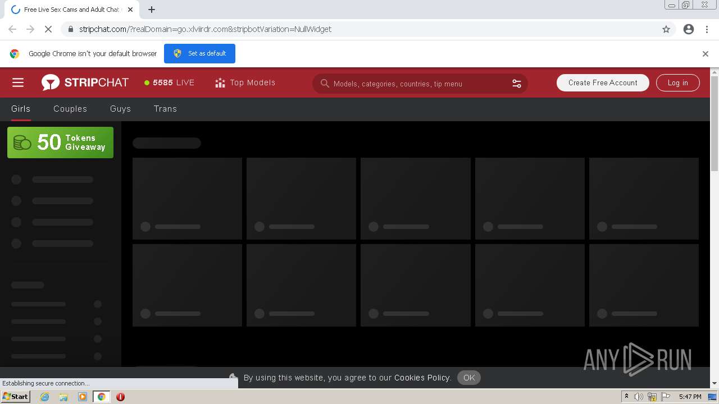Open the Cookies Policy link
Image resolution: width=719 pixels, height=404 pixels.
tap(422, 378)
